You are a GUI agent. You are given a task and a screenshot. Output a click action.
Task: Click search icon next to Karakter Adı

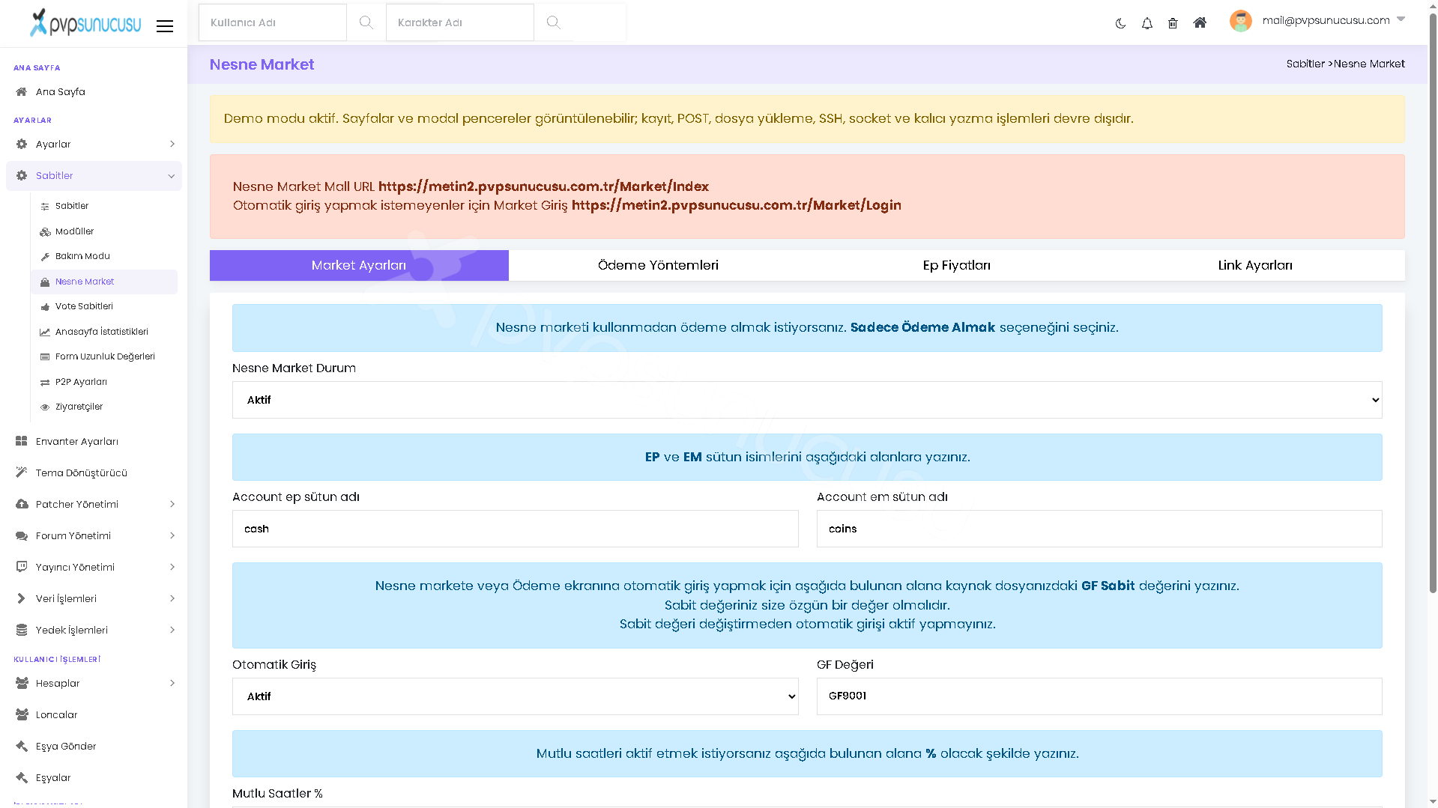coord(553,22)
